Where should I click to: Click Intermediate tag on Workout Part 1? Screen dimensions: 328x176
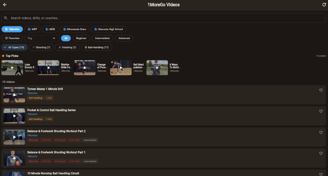(x=90, y=161)
